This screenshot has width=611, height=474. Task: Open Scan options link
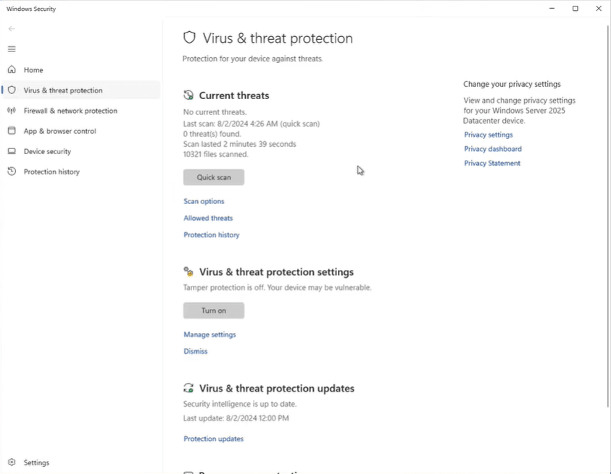tap(204, 201)
